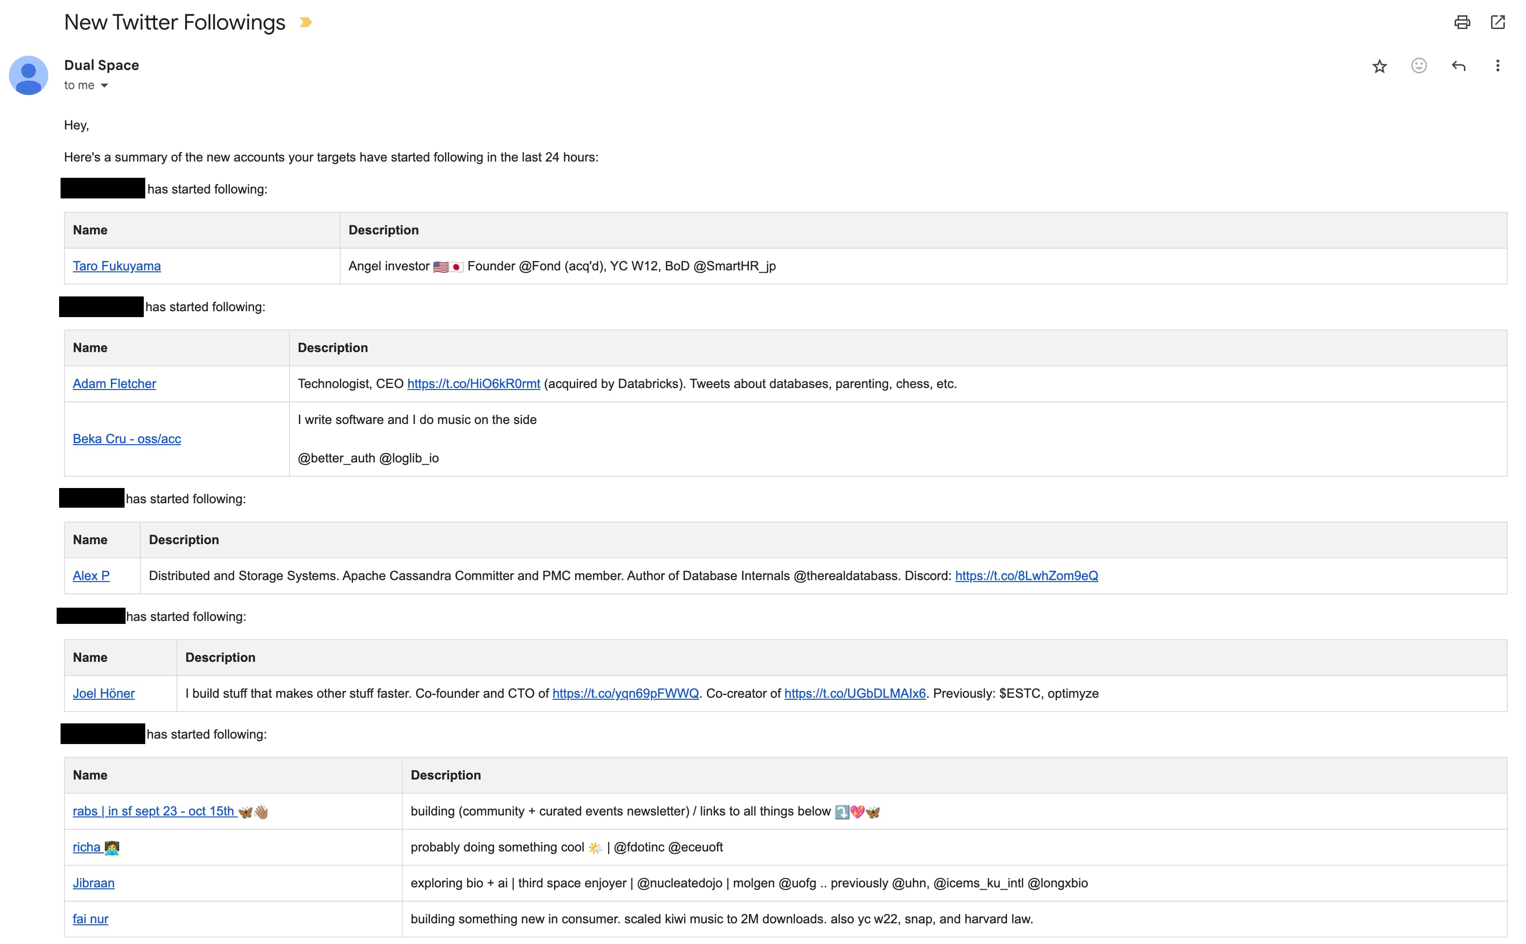Open the Adam Fletcher profile link
This screenshot has height=944, width=1526.
coord(114,384)
